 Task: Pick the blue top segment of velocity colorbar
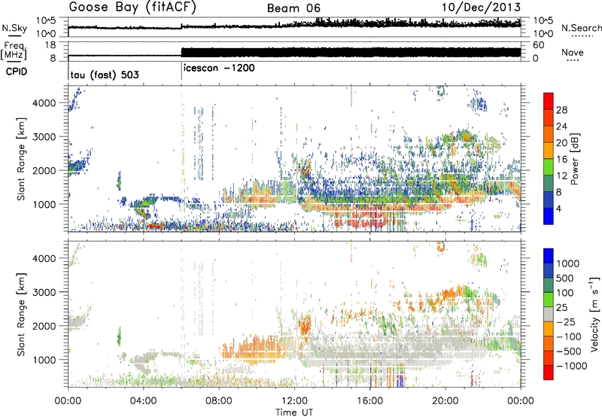tap(549, 256)
